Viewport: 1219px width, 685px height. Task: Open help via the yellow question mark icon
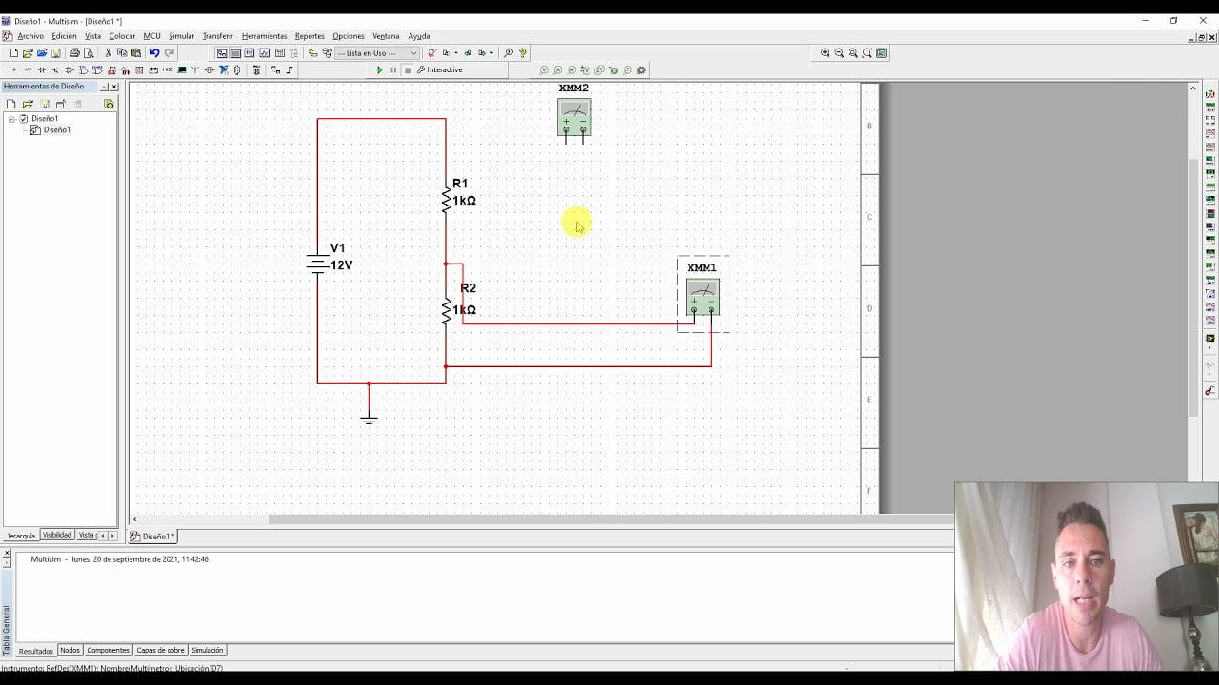[523, 52]
